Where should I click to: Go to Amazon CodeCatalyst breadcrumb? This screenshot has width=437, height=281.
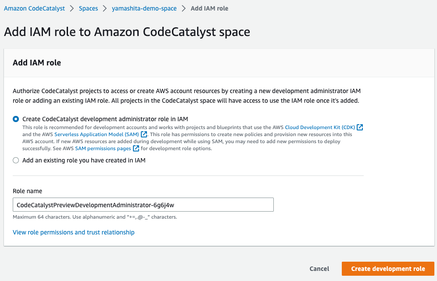coord(34,9)
